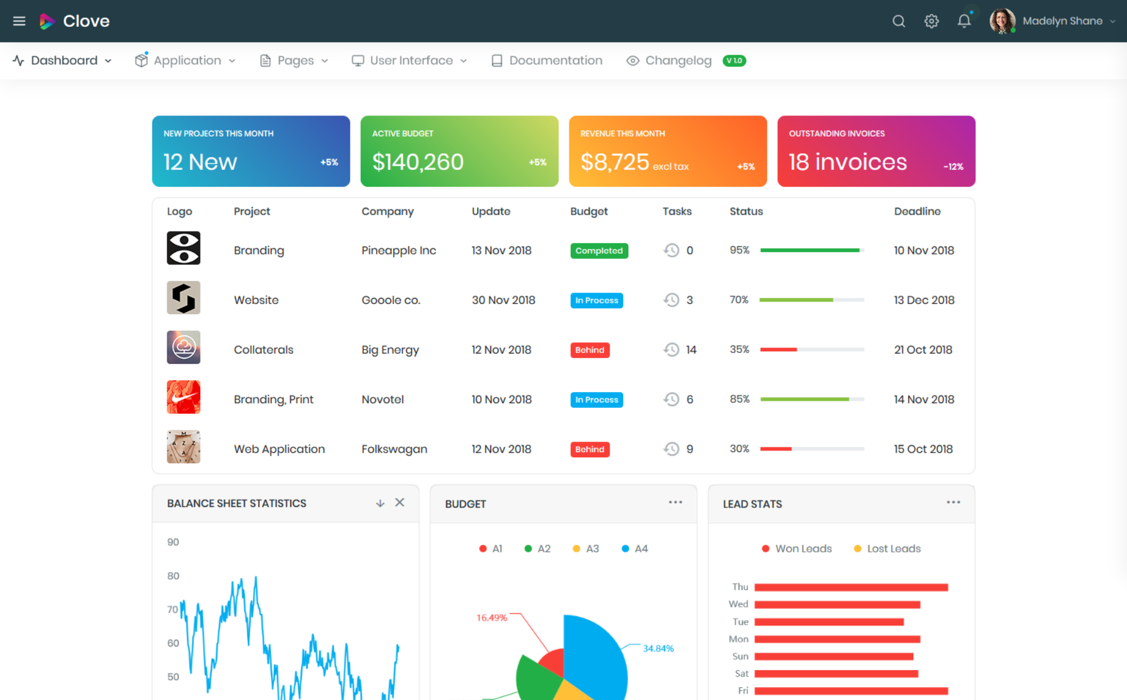Click the Application cube icon
This screenshot has width=1127, height=700.
click(x=141, y=60)
